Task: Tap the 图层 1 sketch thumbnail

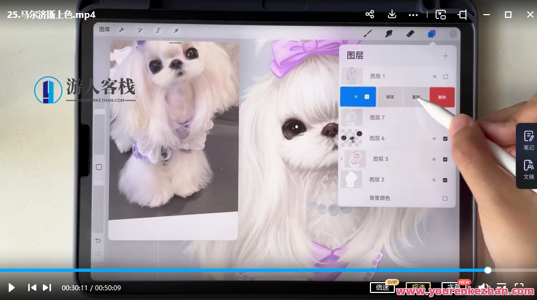Action: click(352, 76)
